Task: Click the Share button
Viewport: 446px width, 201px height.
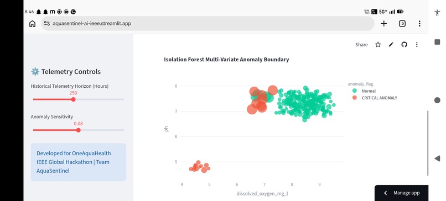Action: pos(361,45)
